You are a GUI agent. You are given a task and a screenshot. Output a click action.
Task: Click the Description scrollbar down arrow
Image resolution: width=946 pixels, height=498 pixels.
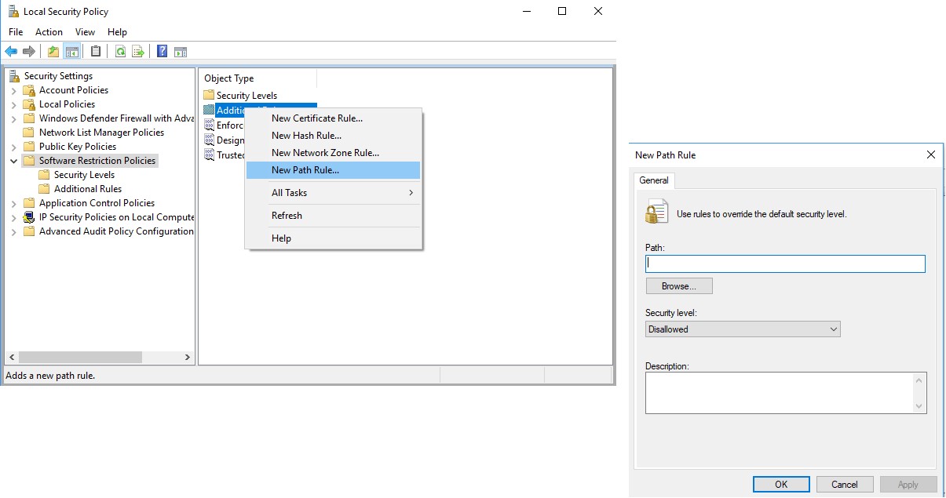(x=919, y=406)
